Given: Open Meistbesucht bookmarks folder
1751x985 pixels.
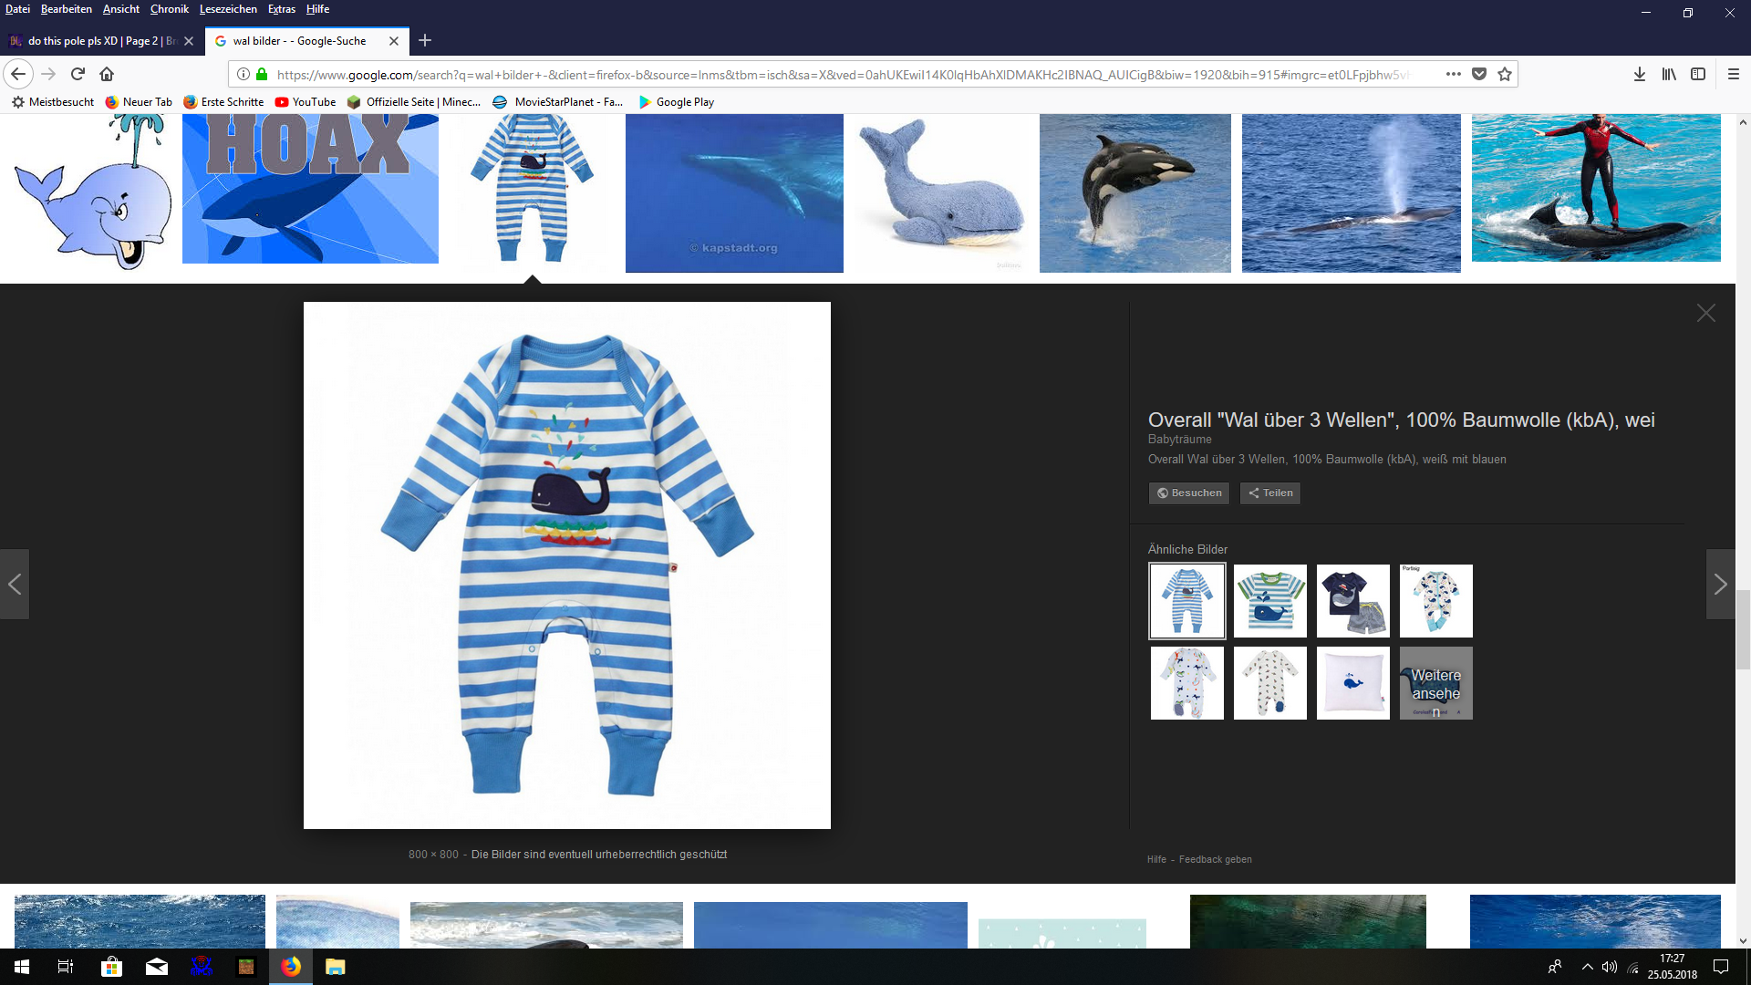Looking at the screenshot, I should pos(53,102).
